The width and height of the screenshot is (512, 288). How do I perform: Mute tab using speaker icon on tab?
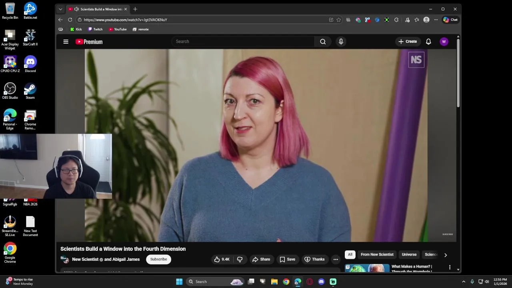click(x=76, y=9)
